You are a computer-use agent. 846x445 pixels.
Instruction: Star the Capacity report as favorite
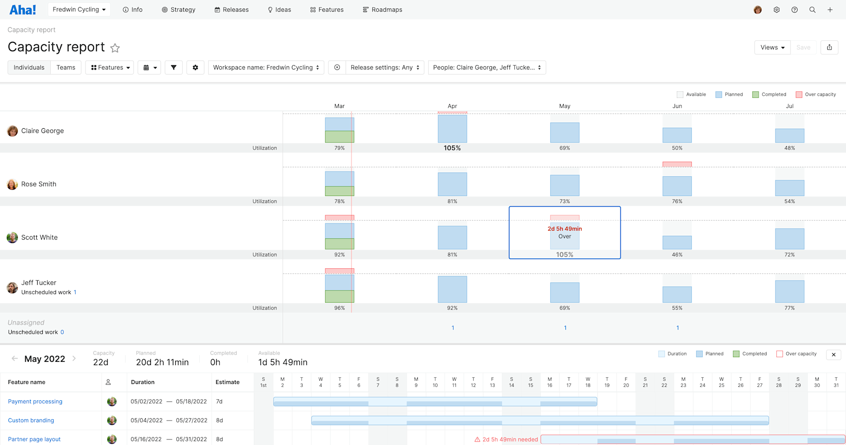[x=115, y=47]
